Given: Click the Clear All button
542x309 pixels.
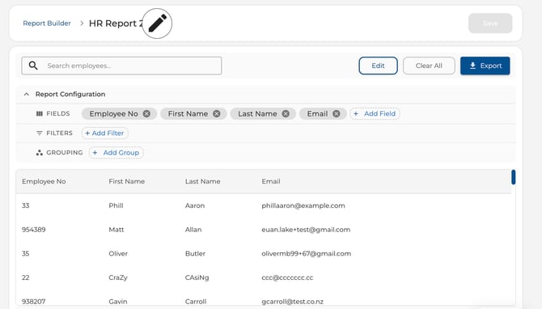Looking at the screenshot, I should coord(429,66).
